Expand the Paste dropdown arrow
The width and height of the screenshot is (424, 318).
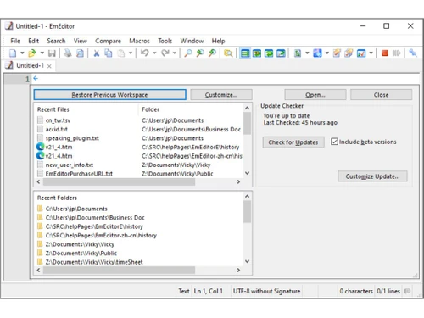click(131, 53)
